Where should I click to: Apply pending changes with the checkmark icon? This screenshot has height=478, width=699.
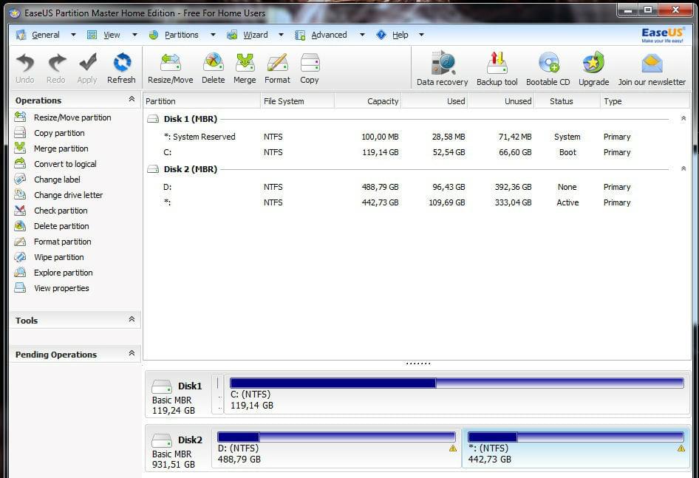point(87,63)
